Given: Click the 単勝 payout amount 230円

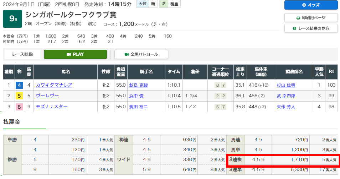Looking at the screenshot, I should tap(78, 140).
